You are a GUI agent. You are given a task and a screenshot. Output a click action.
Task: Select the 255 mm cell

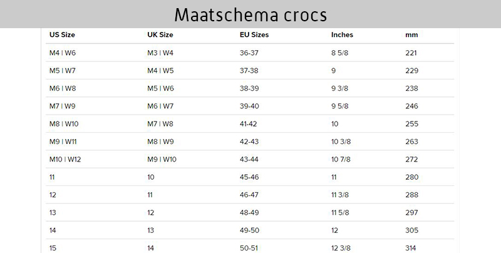(411, 124)
